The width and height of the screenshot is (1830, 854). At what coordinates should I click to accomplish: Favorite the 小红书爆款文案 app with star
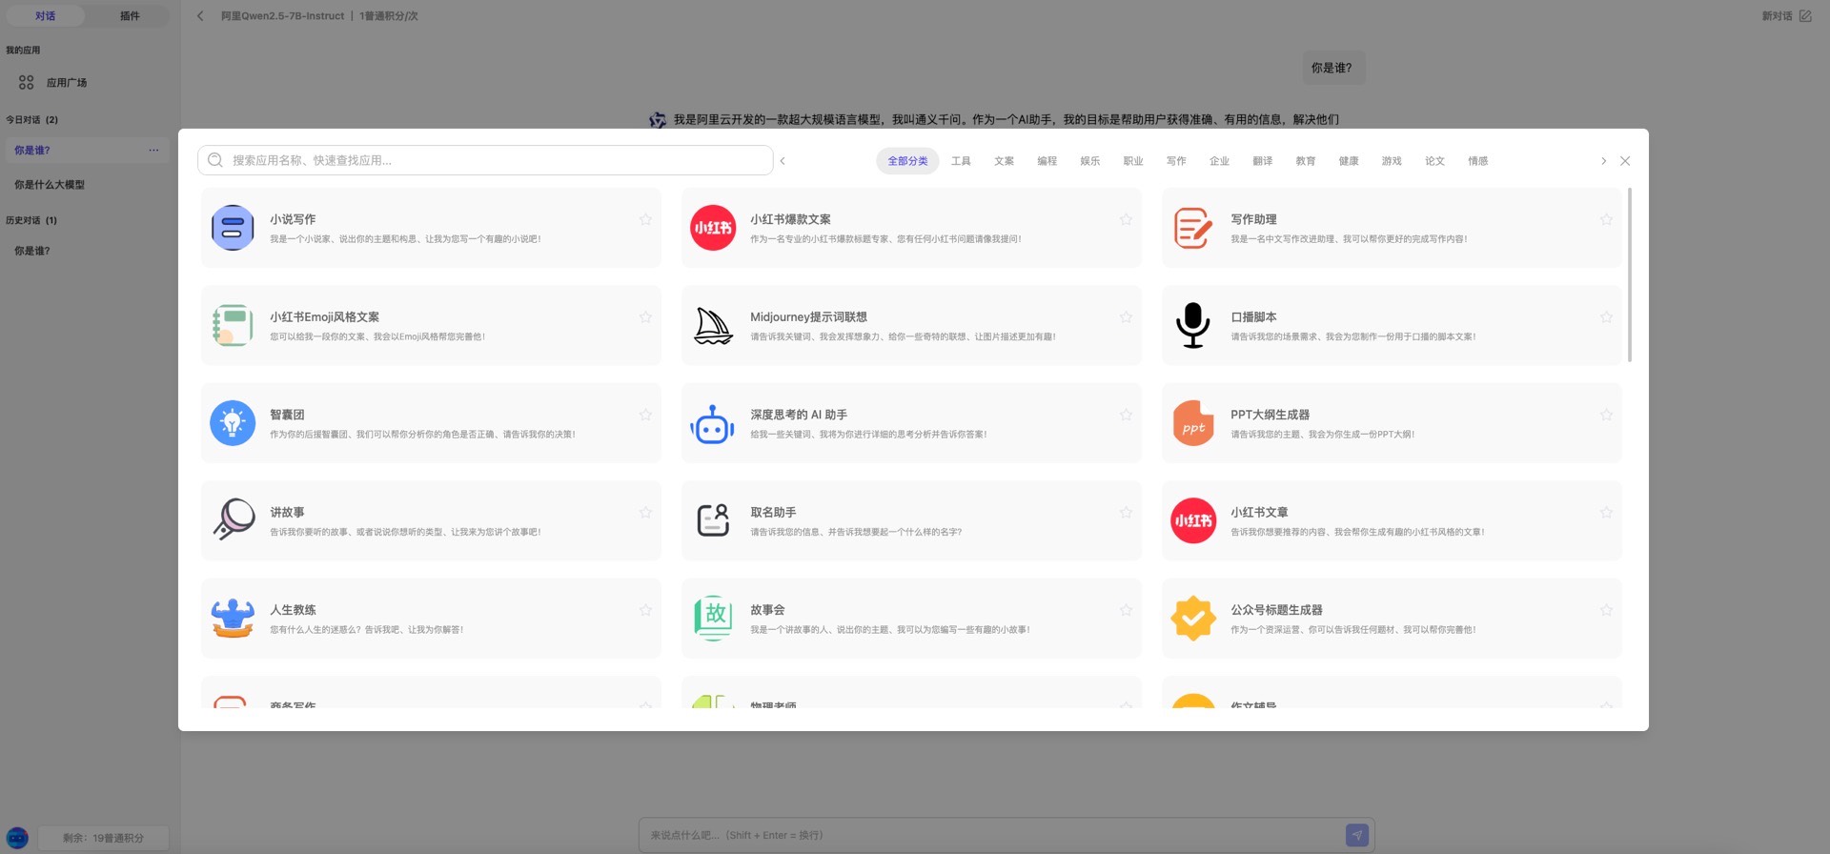[1126, 219]
